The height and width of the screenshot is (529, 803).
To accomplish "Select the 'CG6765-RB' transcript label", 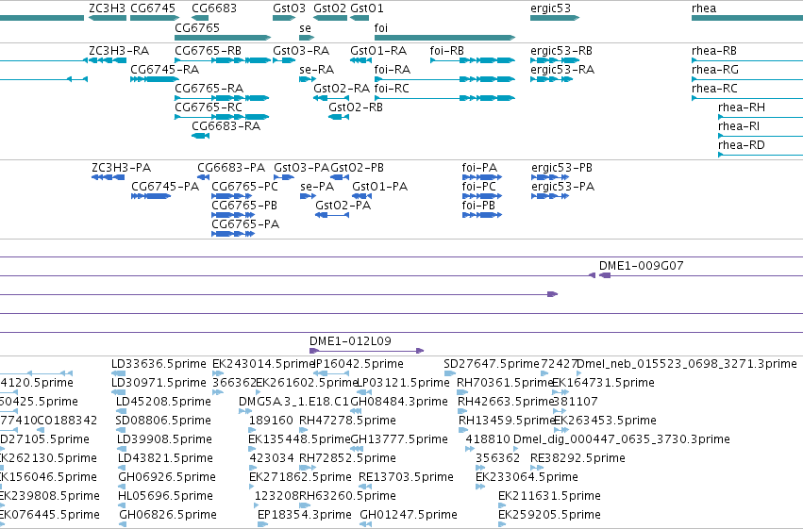I will point(208,51).
